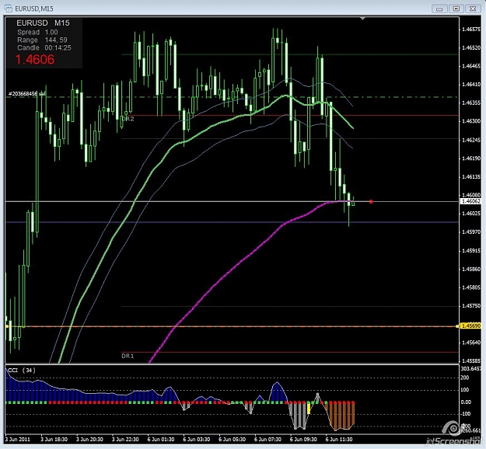Click the CCI 200 level scale value

pos(465,378)
